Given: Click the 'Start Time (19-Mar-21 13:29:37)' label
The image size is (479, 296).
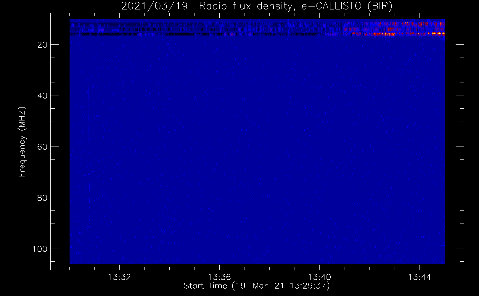Looking at the screenshot, I should [x=256, y=286].
